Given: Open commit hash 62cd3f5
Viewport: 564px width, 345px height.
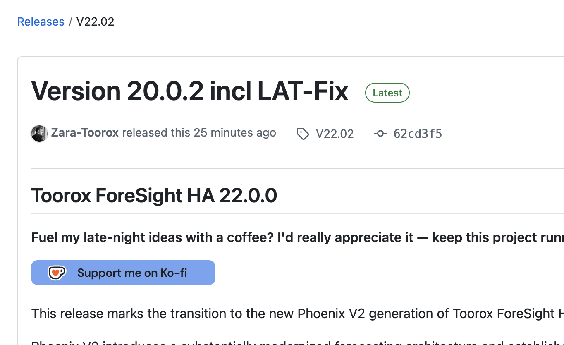Looking at the screenshot, I should 418,134.
